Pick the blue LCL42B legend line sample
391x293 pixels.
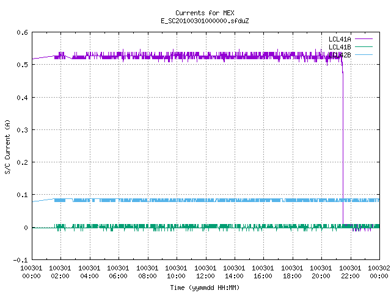(364, 54)
